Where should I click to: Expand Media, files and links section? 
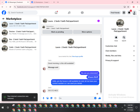coord(120,56)
